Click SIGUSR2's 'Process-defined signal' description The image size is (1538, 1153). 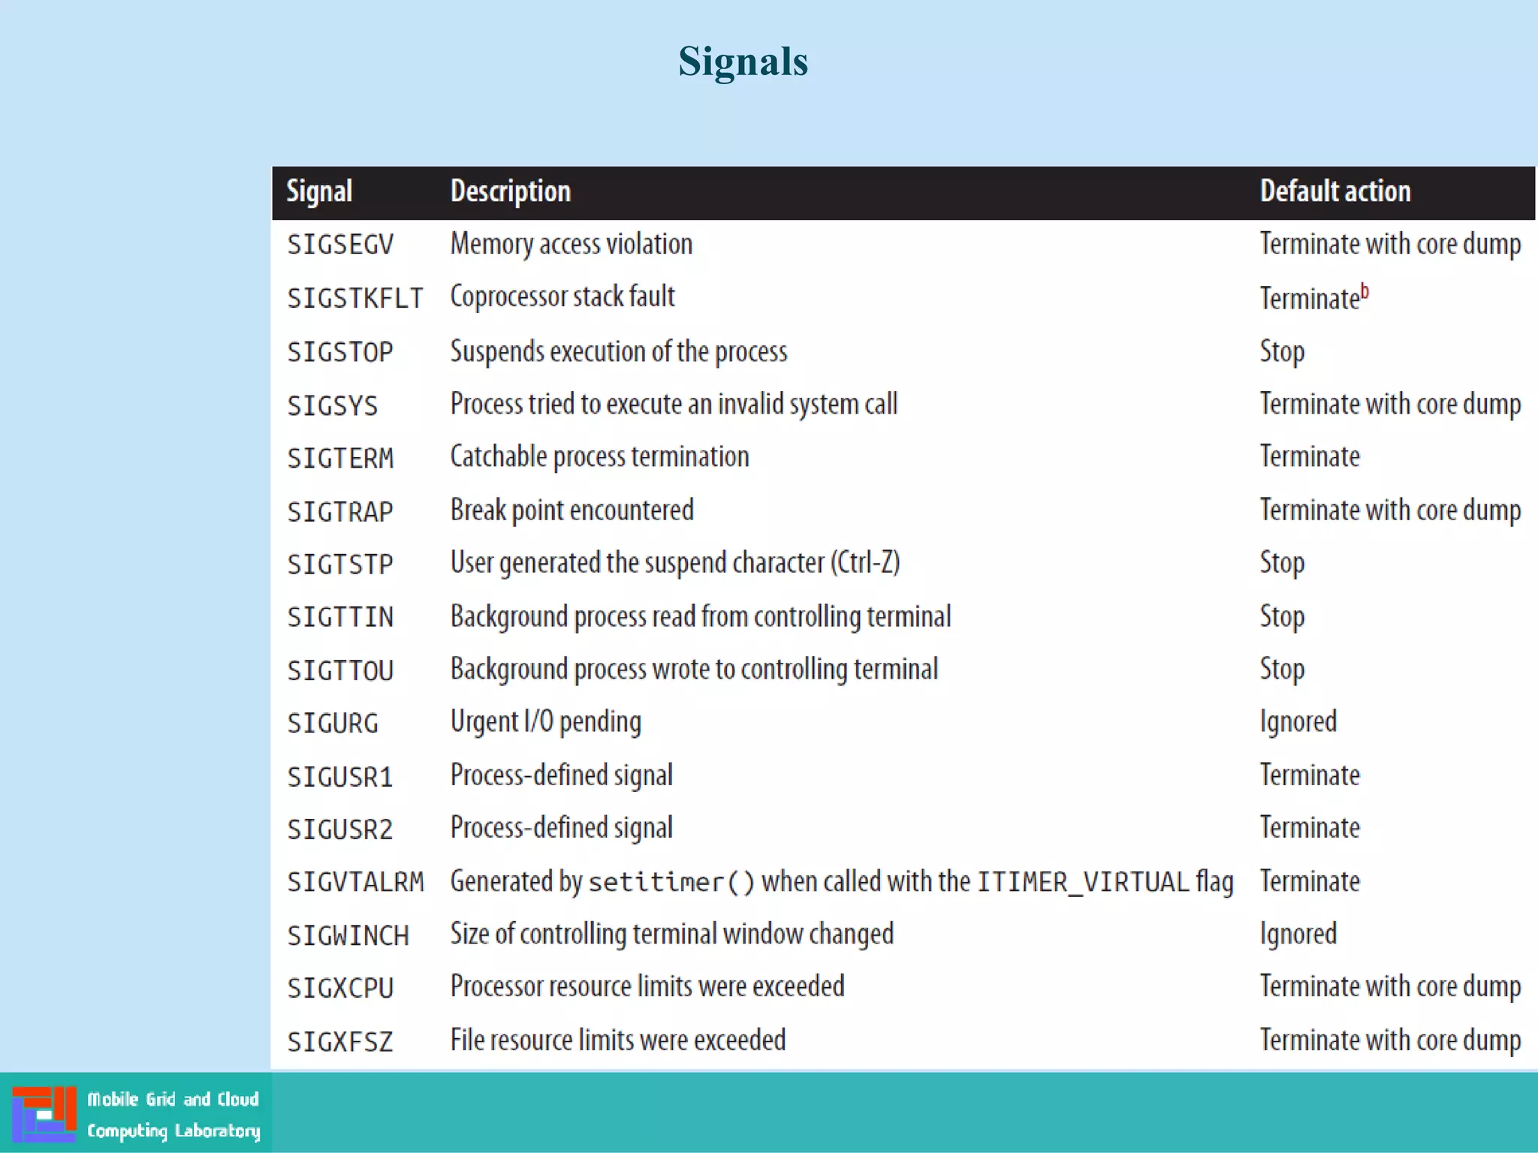561,828
